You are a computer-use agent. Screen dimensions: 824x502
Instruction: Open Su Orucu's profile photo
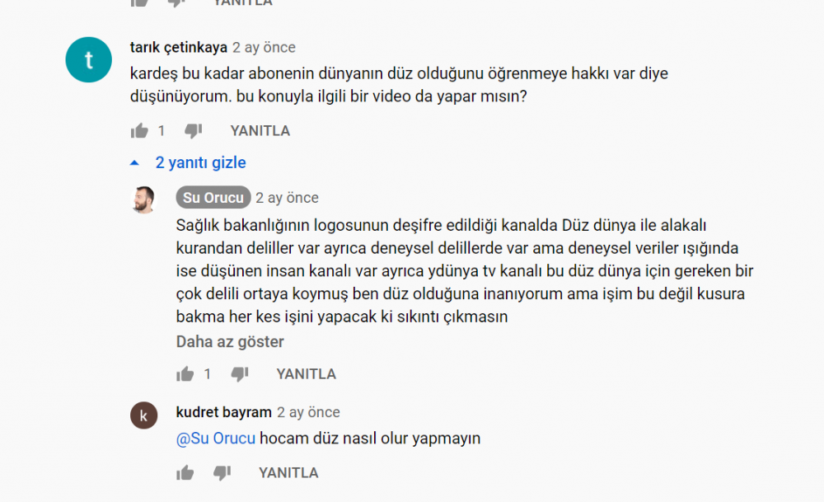click(x=144, y=199)
